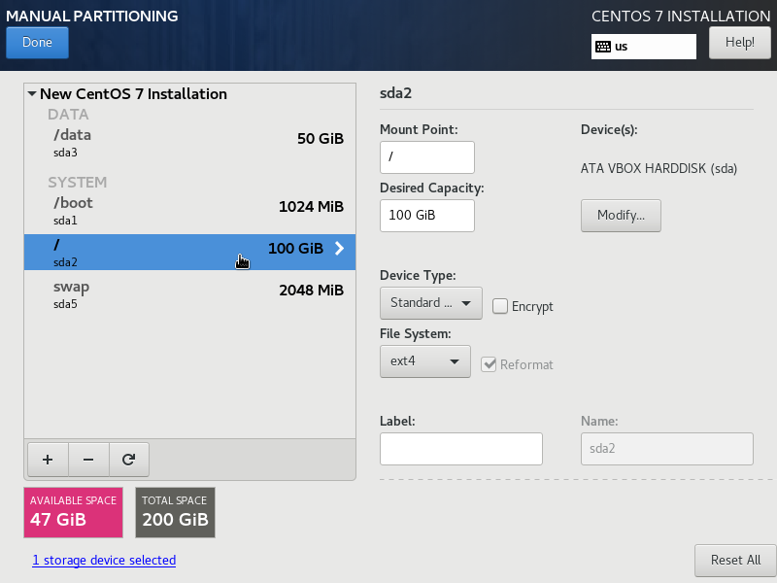Click the Desired Capacity text field
Screen dimensions: 777x583
[426, 216]
